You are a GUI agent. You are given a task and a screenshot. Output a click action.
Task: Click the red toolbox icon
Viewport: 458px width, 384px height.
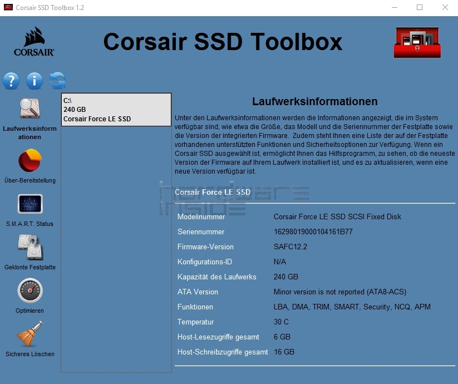coord(417,43)
